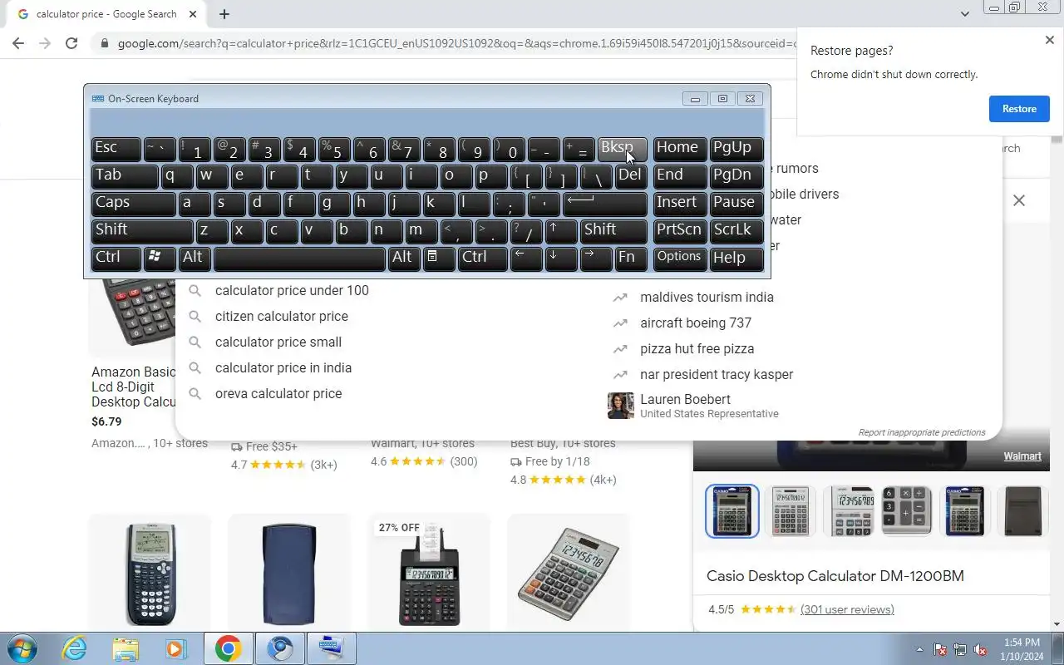The height and width of the screenshot is (665, 1064).
Task: Select suggestion oreva calculator price
Action: pos(278,394)
